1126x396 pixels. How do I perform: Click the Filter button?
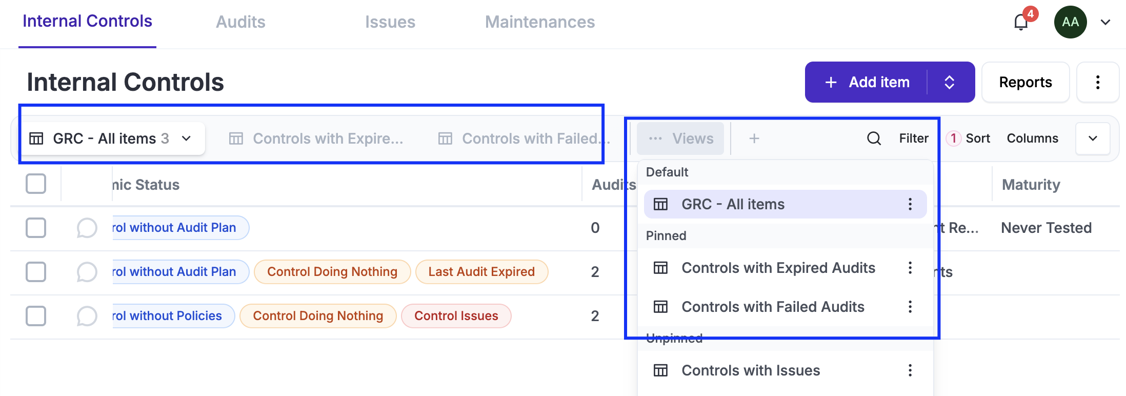click(913, 138)
